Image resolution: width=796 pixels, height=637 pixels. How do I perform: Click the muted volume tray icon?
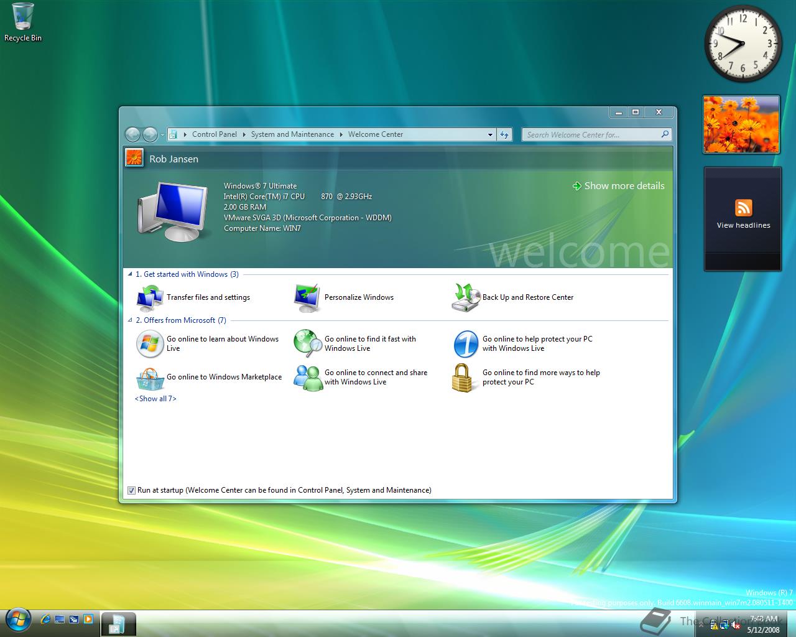[x=734, y=625]
